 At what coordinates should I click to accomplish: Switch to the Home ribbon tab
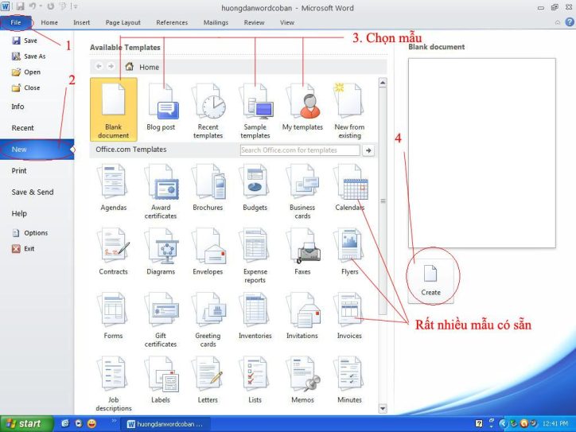pyautogui.click(x=49, y=22)
